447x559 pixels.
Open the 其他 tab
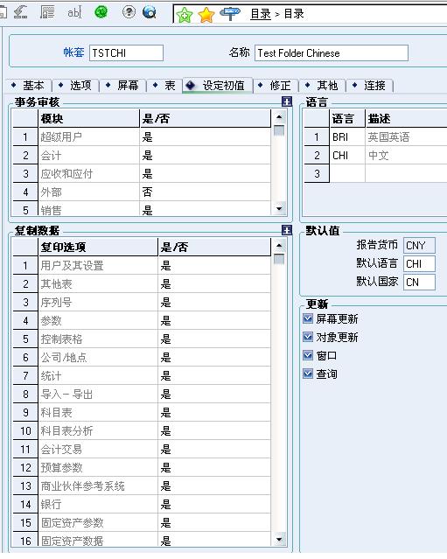point(323,86)
